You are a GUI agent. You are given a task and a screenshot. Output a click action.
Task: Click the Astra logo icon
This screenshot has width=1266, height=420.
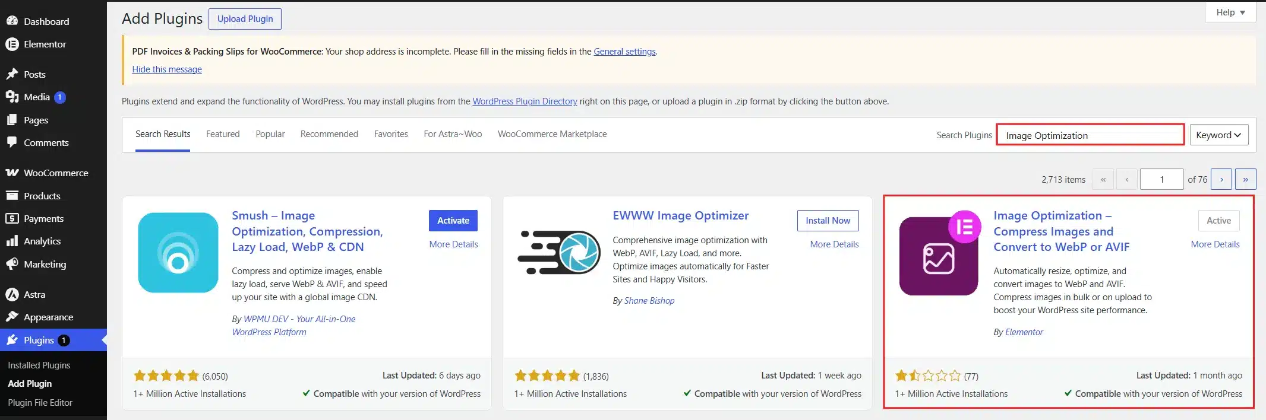click(x=12, y=294)
